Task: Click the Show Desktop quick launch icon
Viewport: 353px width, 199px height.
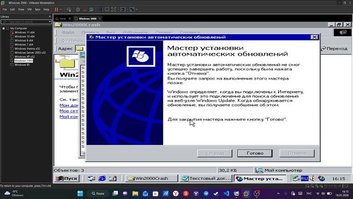Action: 91,179
